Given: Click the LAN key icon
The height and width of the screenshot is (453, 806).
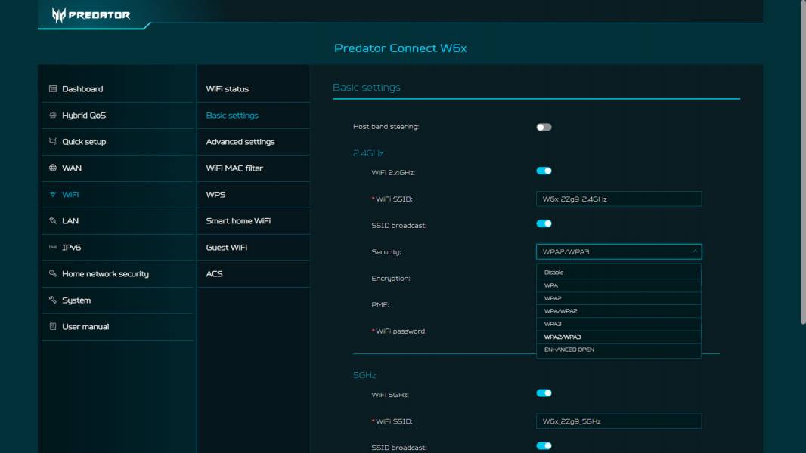Looking at the screenshot, I should (x=52, y=220).
